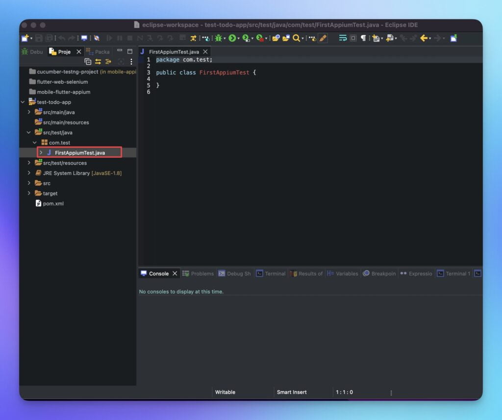Close the Project Explorer tab
Screen dimensions: 502x420
click(79, 51)
